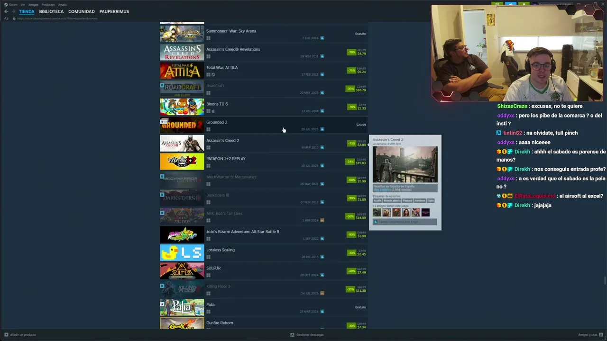Click the Parkour tag in the tooltip
Viewport: 607px width, 341px height.
click(x=407, y=200)
